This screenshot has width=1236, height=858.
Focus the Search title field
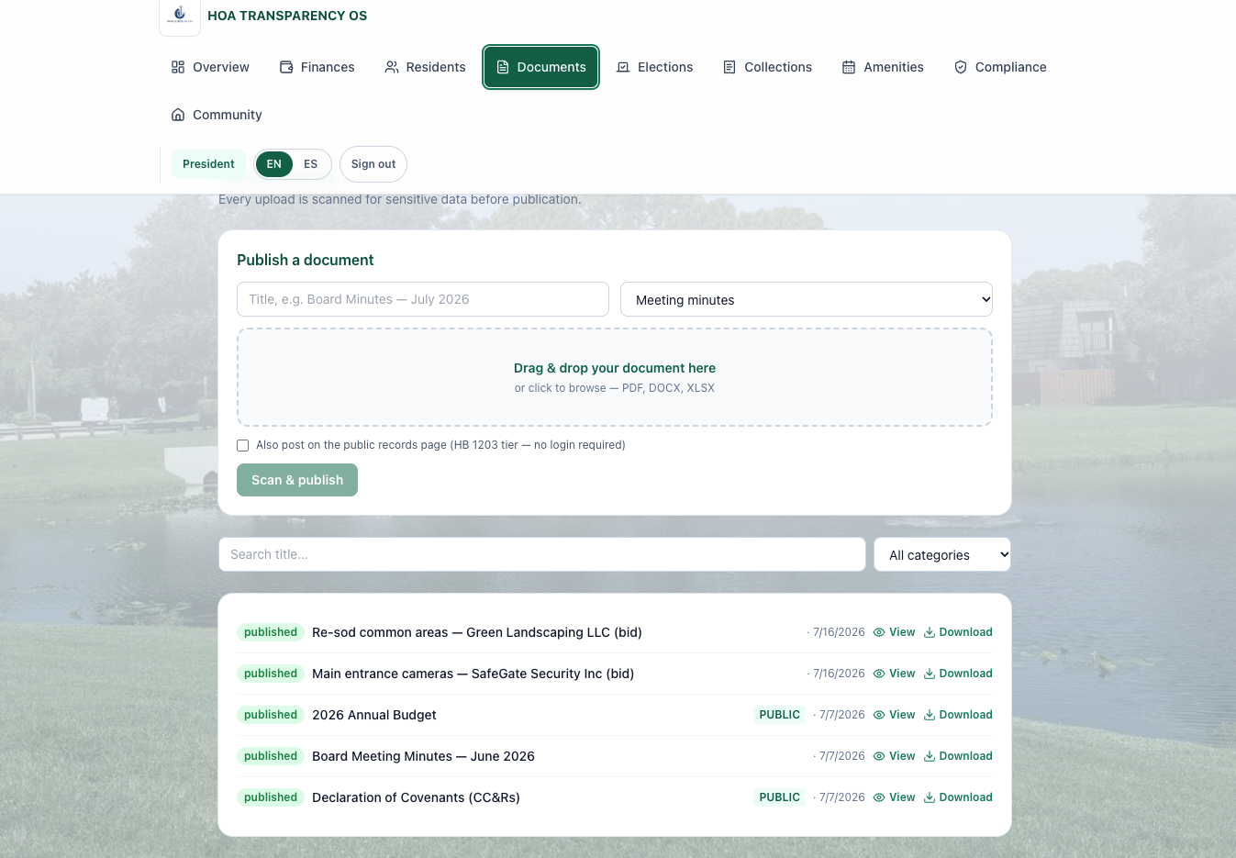(542, 554)
